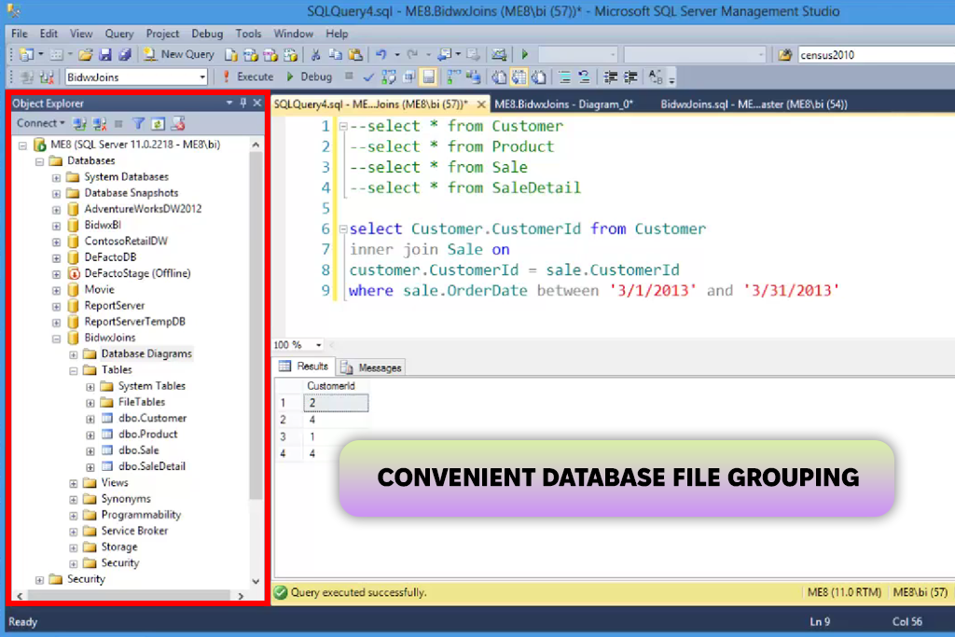Screen dimensions: 955x637
Task: Switch to the ME8.BidwxJoins Diagram_0 tab
Action: point(564,104)
